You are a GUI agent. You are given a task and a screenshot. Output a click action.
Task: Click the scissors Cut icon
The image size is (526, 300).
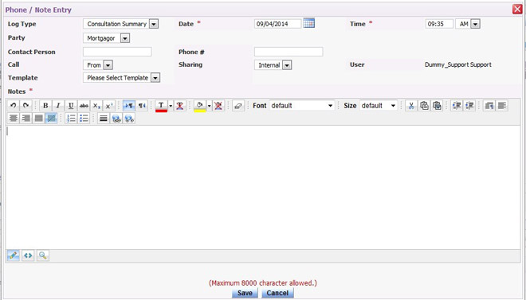(411, 106)
